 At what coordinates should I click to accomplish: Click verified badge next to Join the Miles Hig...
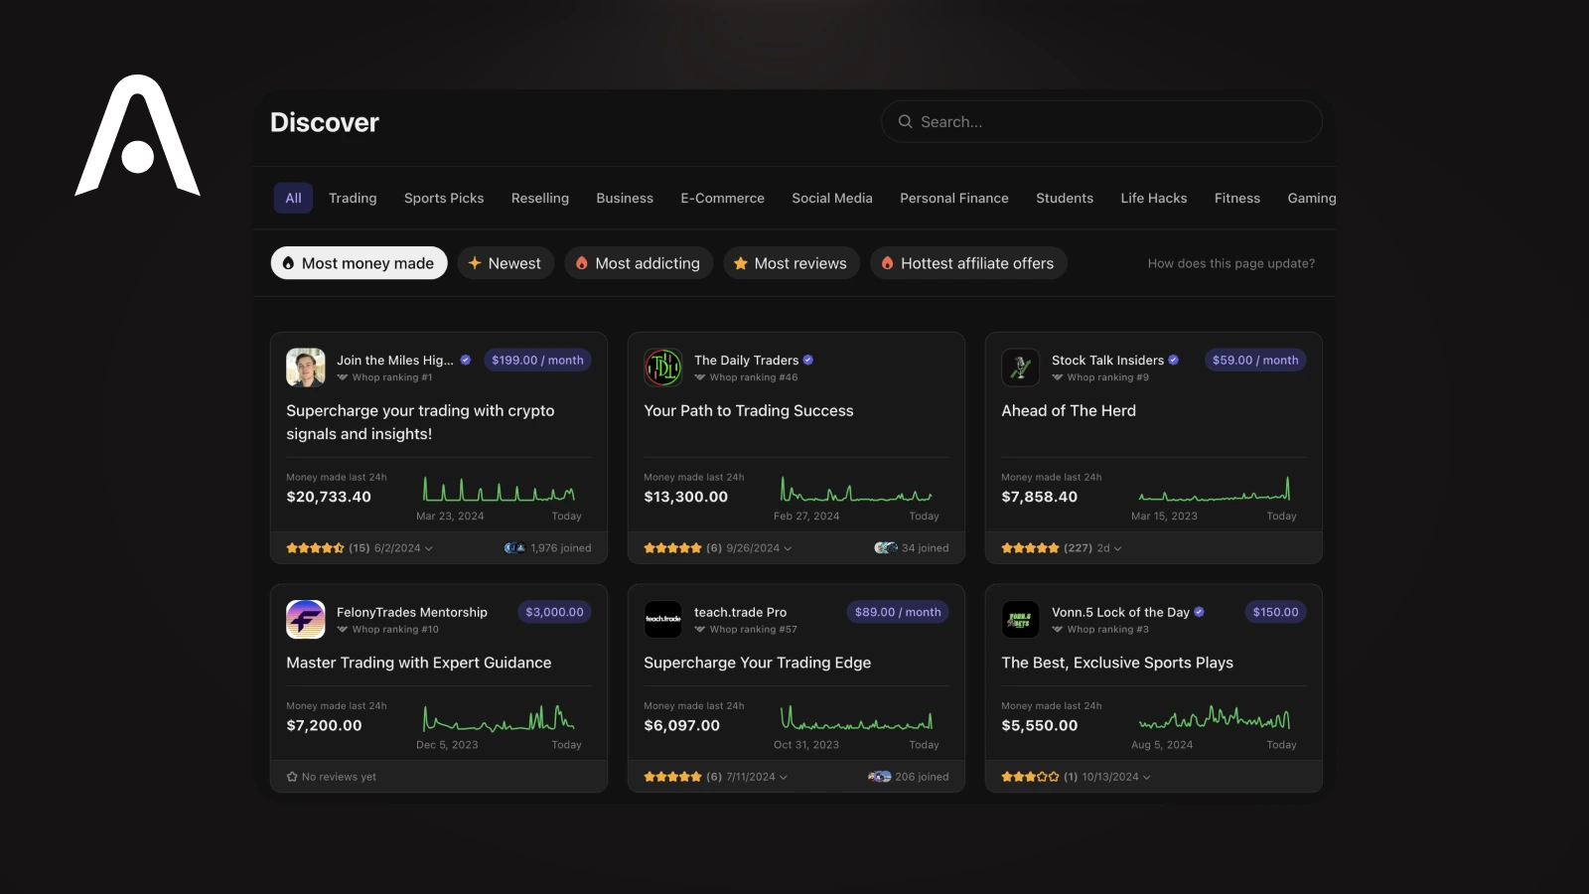click(465, 361)
